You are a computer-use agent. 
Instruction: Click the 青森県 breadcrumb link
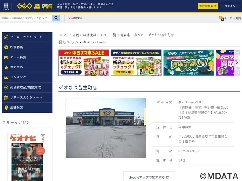(125, 35)
